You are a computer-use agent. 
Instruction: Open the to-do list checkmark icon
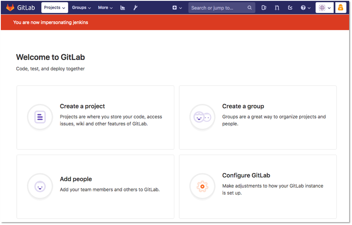(290, 8)
